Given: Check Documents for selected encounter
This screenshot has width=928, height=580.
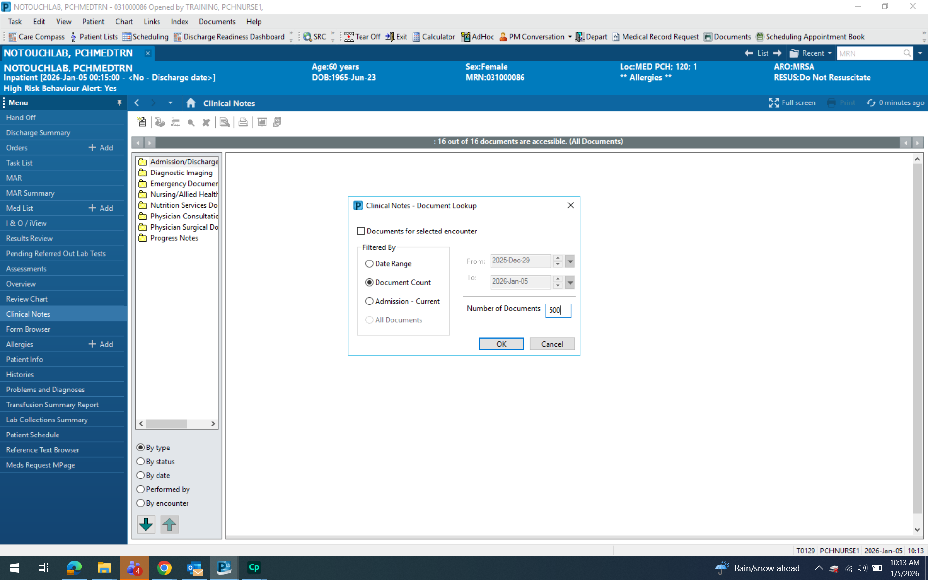Looking at the screenshot, I should (x=361, y=231).
